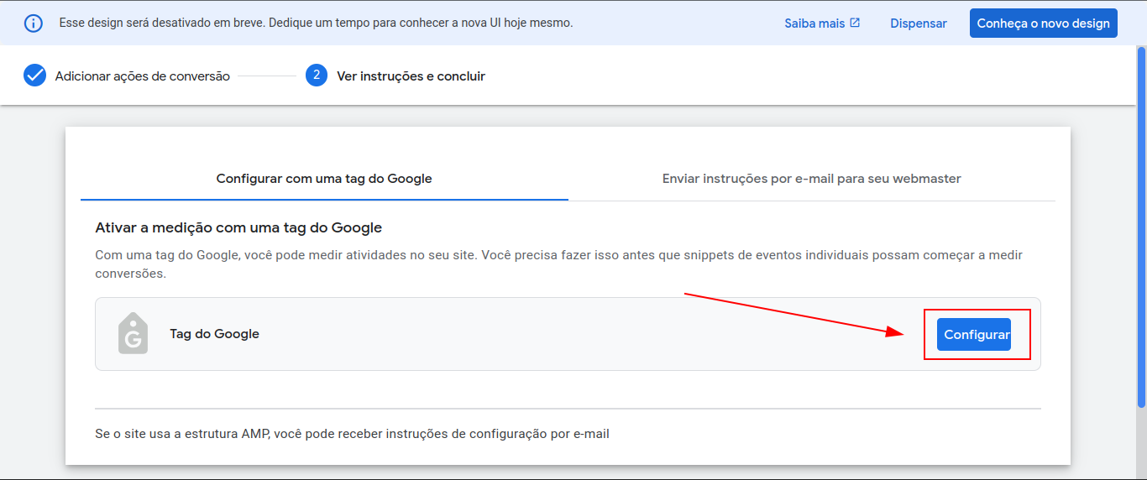This screenshot has width=1147, height=480.
Task: Click the step 2 number circle
Action: (x=317, y=76)
